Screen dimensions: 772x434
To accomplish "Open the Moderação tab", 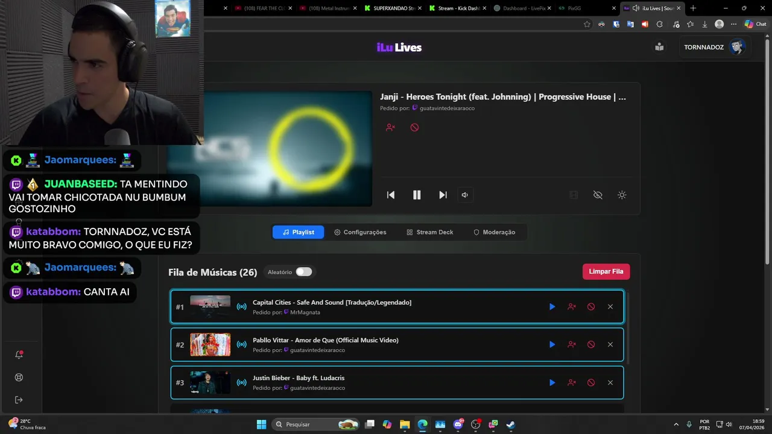I will point(494,232).
